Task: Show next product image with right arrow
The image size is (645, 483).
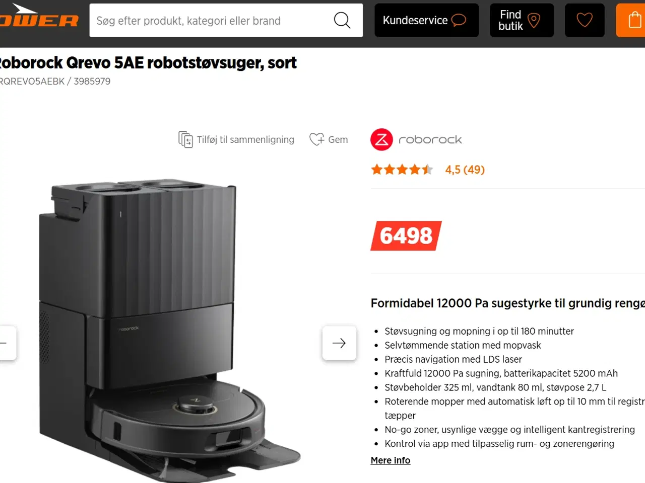Action: click(339, 343)
